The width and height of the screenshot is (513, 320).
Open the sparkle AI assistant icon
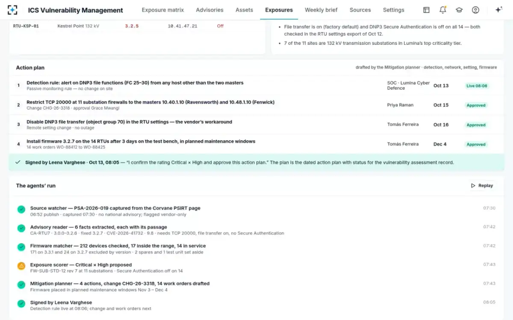pos(498,10)
